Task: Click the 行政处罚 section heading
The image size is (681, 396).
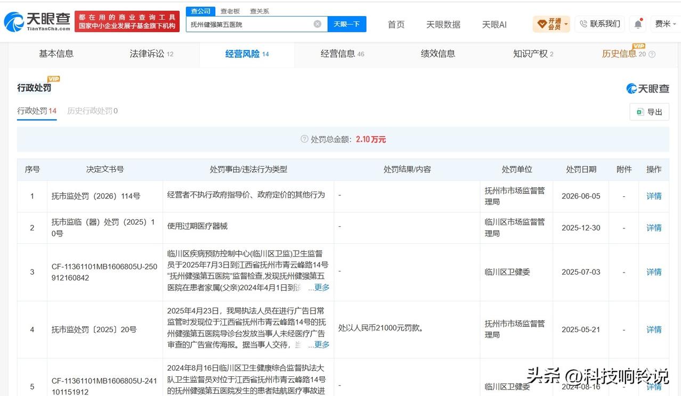Action: pos(34,88)
